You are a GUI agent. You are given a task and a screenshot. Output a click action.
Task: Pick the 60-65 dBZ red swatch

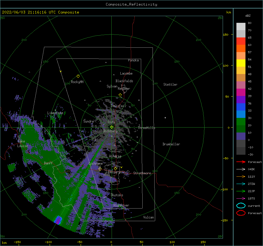pos(241,41)
